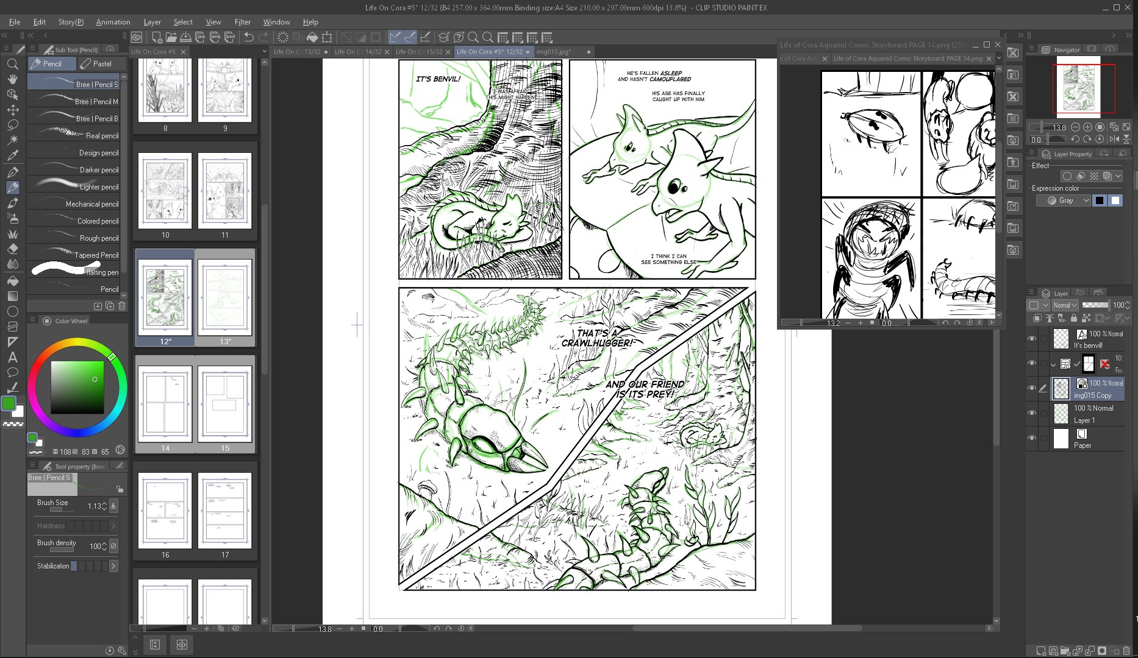
Task: Select the Pastel sub tool group
Action: [102, 63]
